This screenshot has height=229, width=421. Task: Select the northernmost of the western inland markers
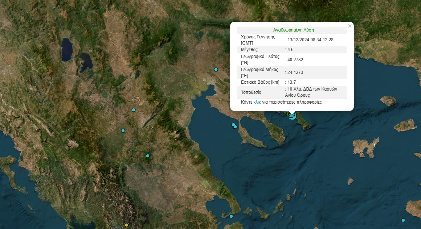(134, 110)
